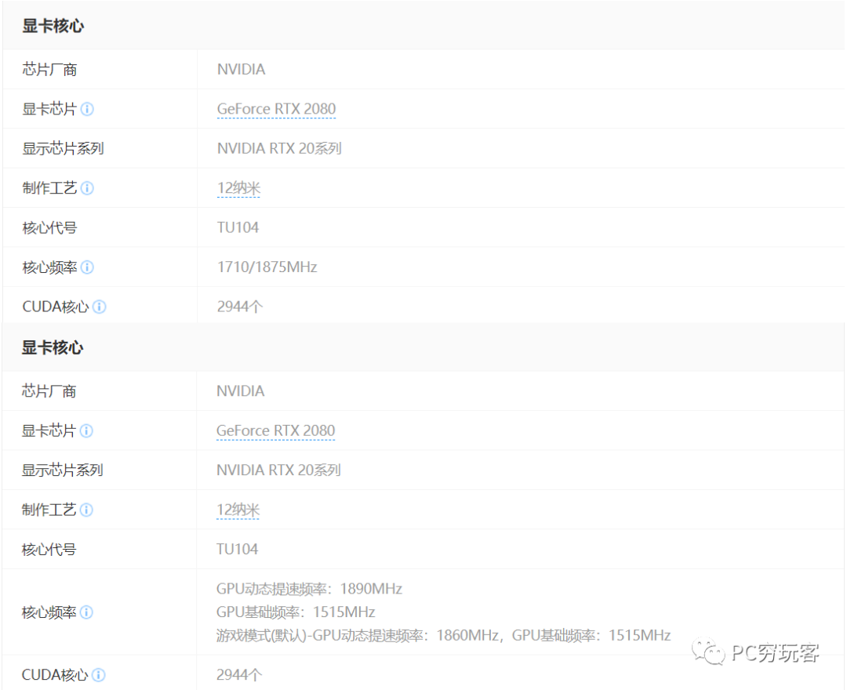
Task: Select 游戏模式(默认) frequency line
Action: (x=443, y=635)
